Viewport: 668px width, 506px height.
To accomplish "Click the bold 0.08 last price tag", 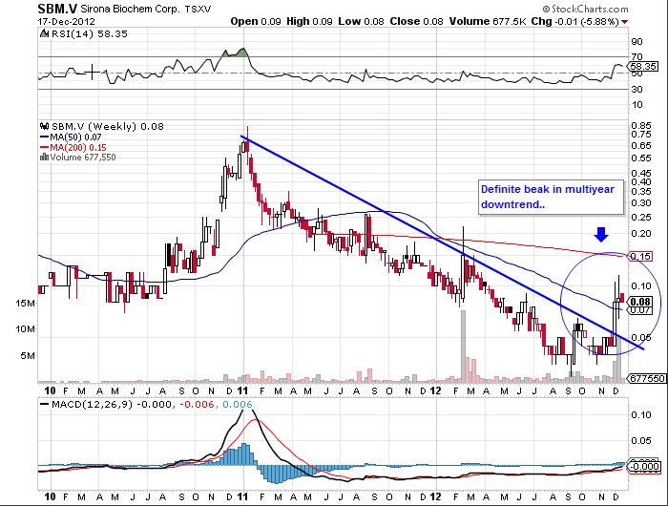I will pyautogui.click(x=640, y=302).
